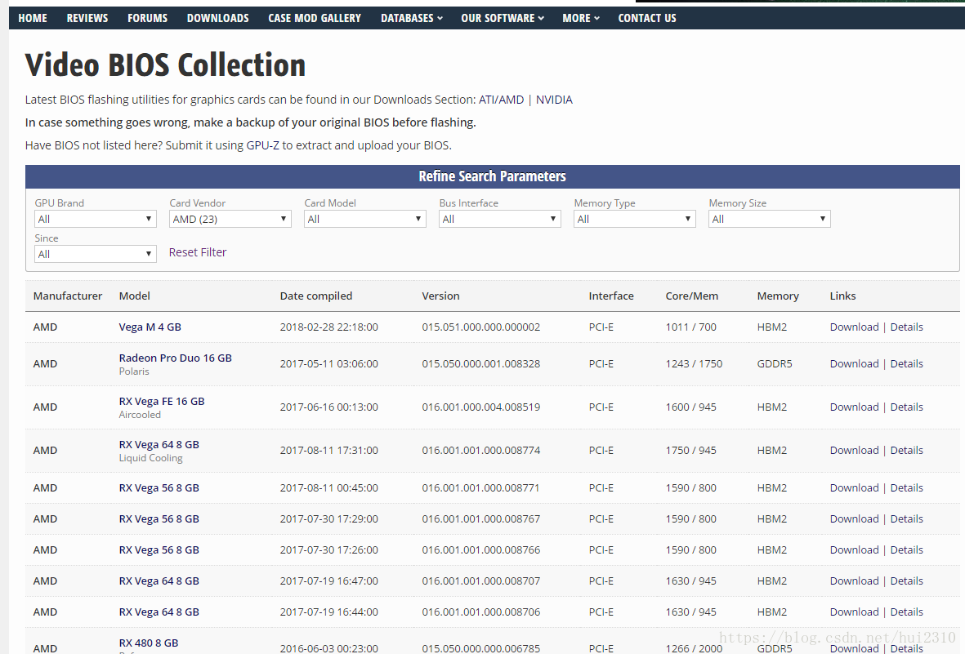This screenshot has width=965, height=654.
Task: View Details for Radeon Pro Duo 16 GB
Action: [906, 363]
